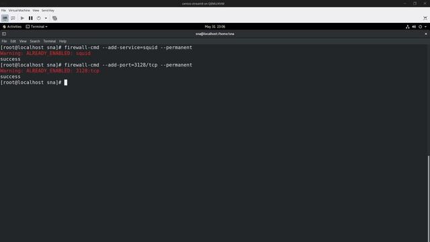Open Send Key menu

[48, 11]
